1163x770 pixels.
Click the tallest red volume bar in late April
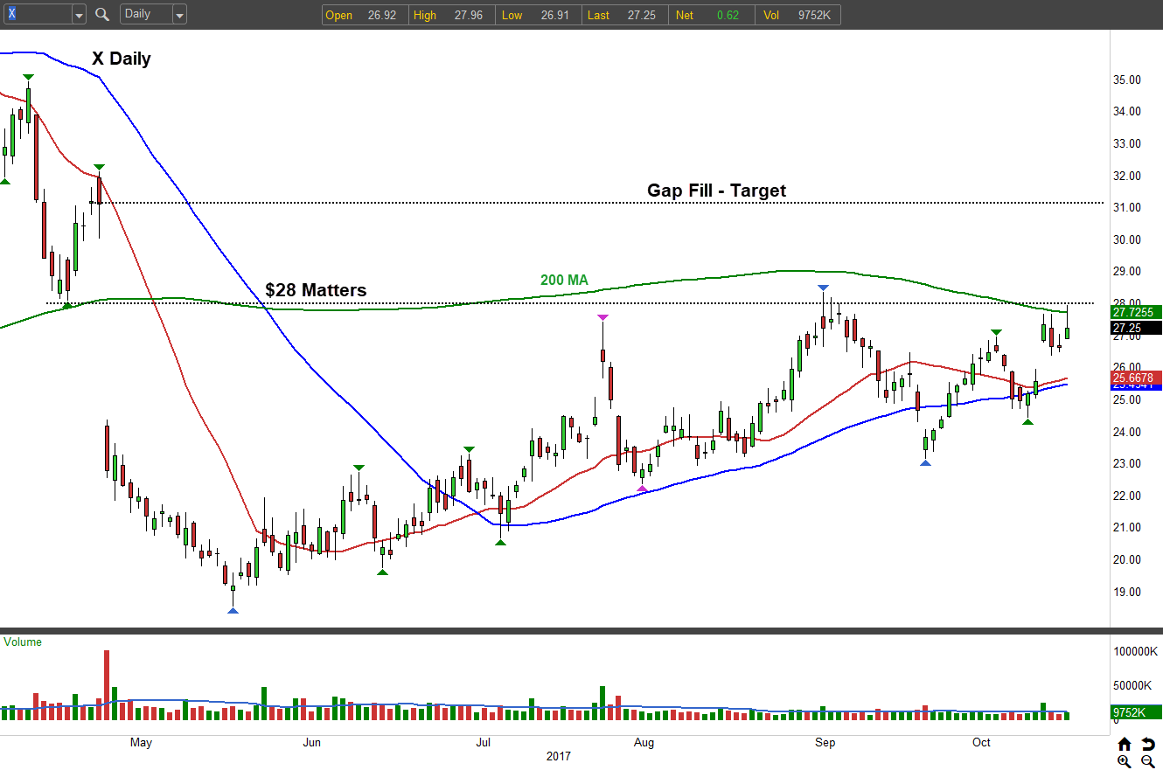point(107,684)
